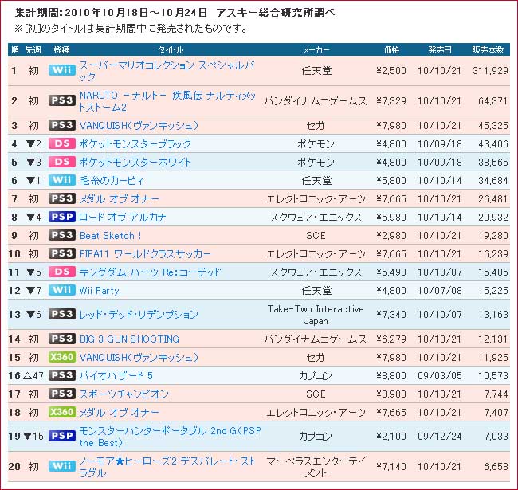
Task: Open the スポーツチャンピオン title link
Action: coord(124,394)
